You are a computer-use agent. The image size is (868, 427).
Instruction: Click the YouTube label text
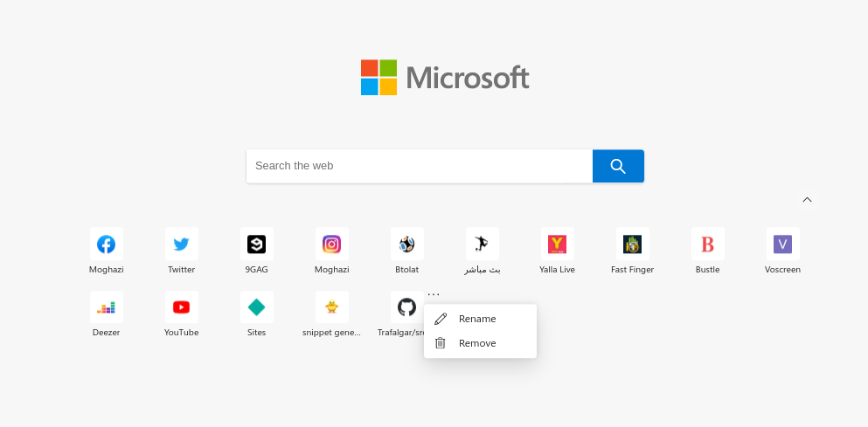coord(182,333)
